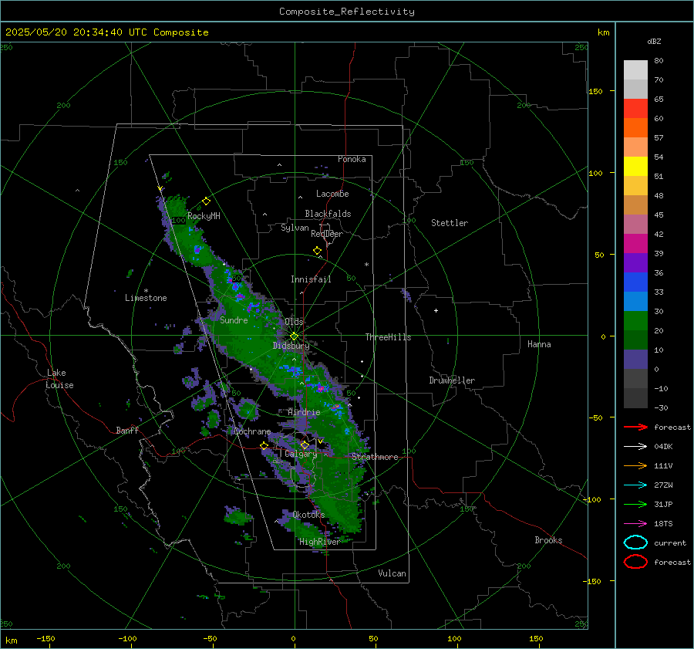The image size is (694, 649).
Task: Click the Airdrie city label
Action: pyautogui.click(x=304, y=412)
